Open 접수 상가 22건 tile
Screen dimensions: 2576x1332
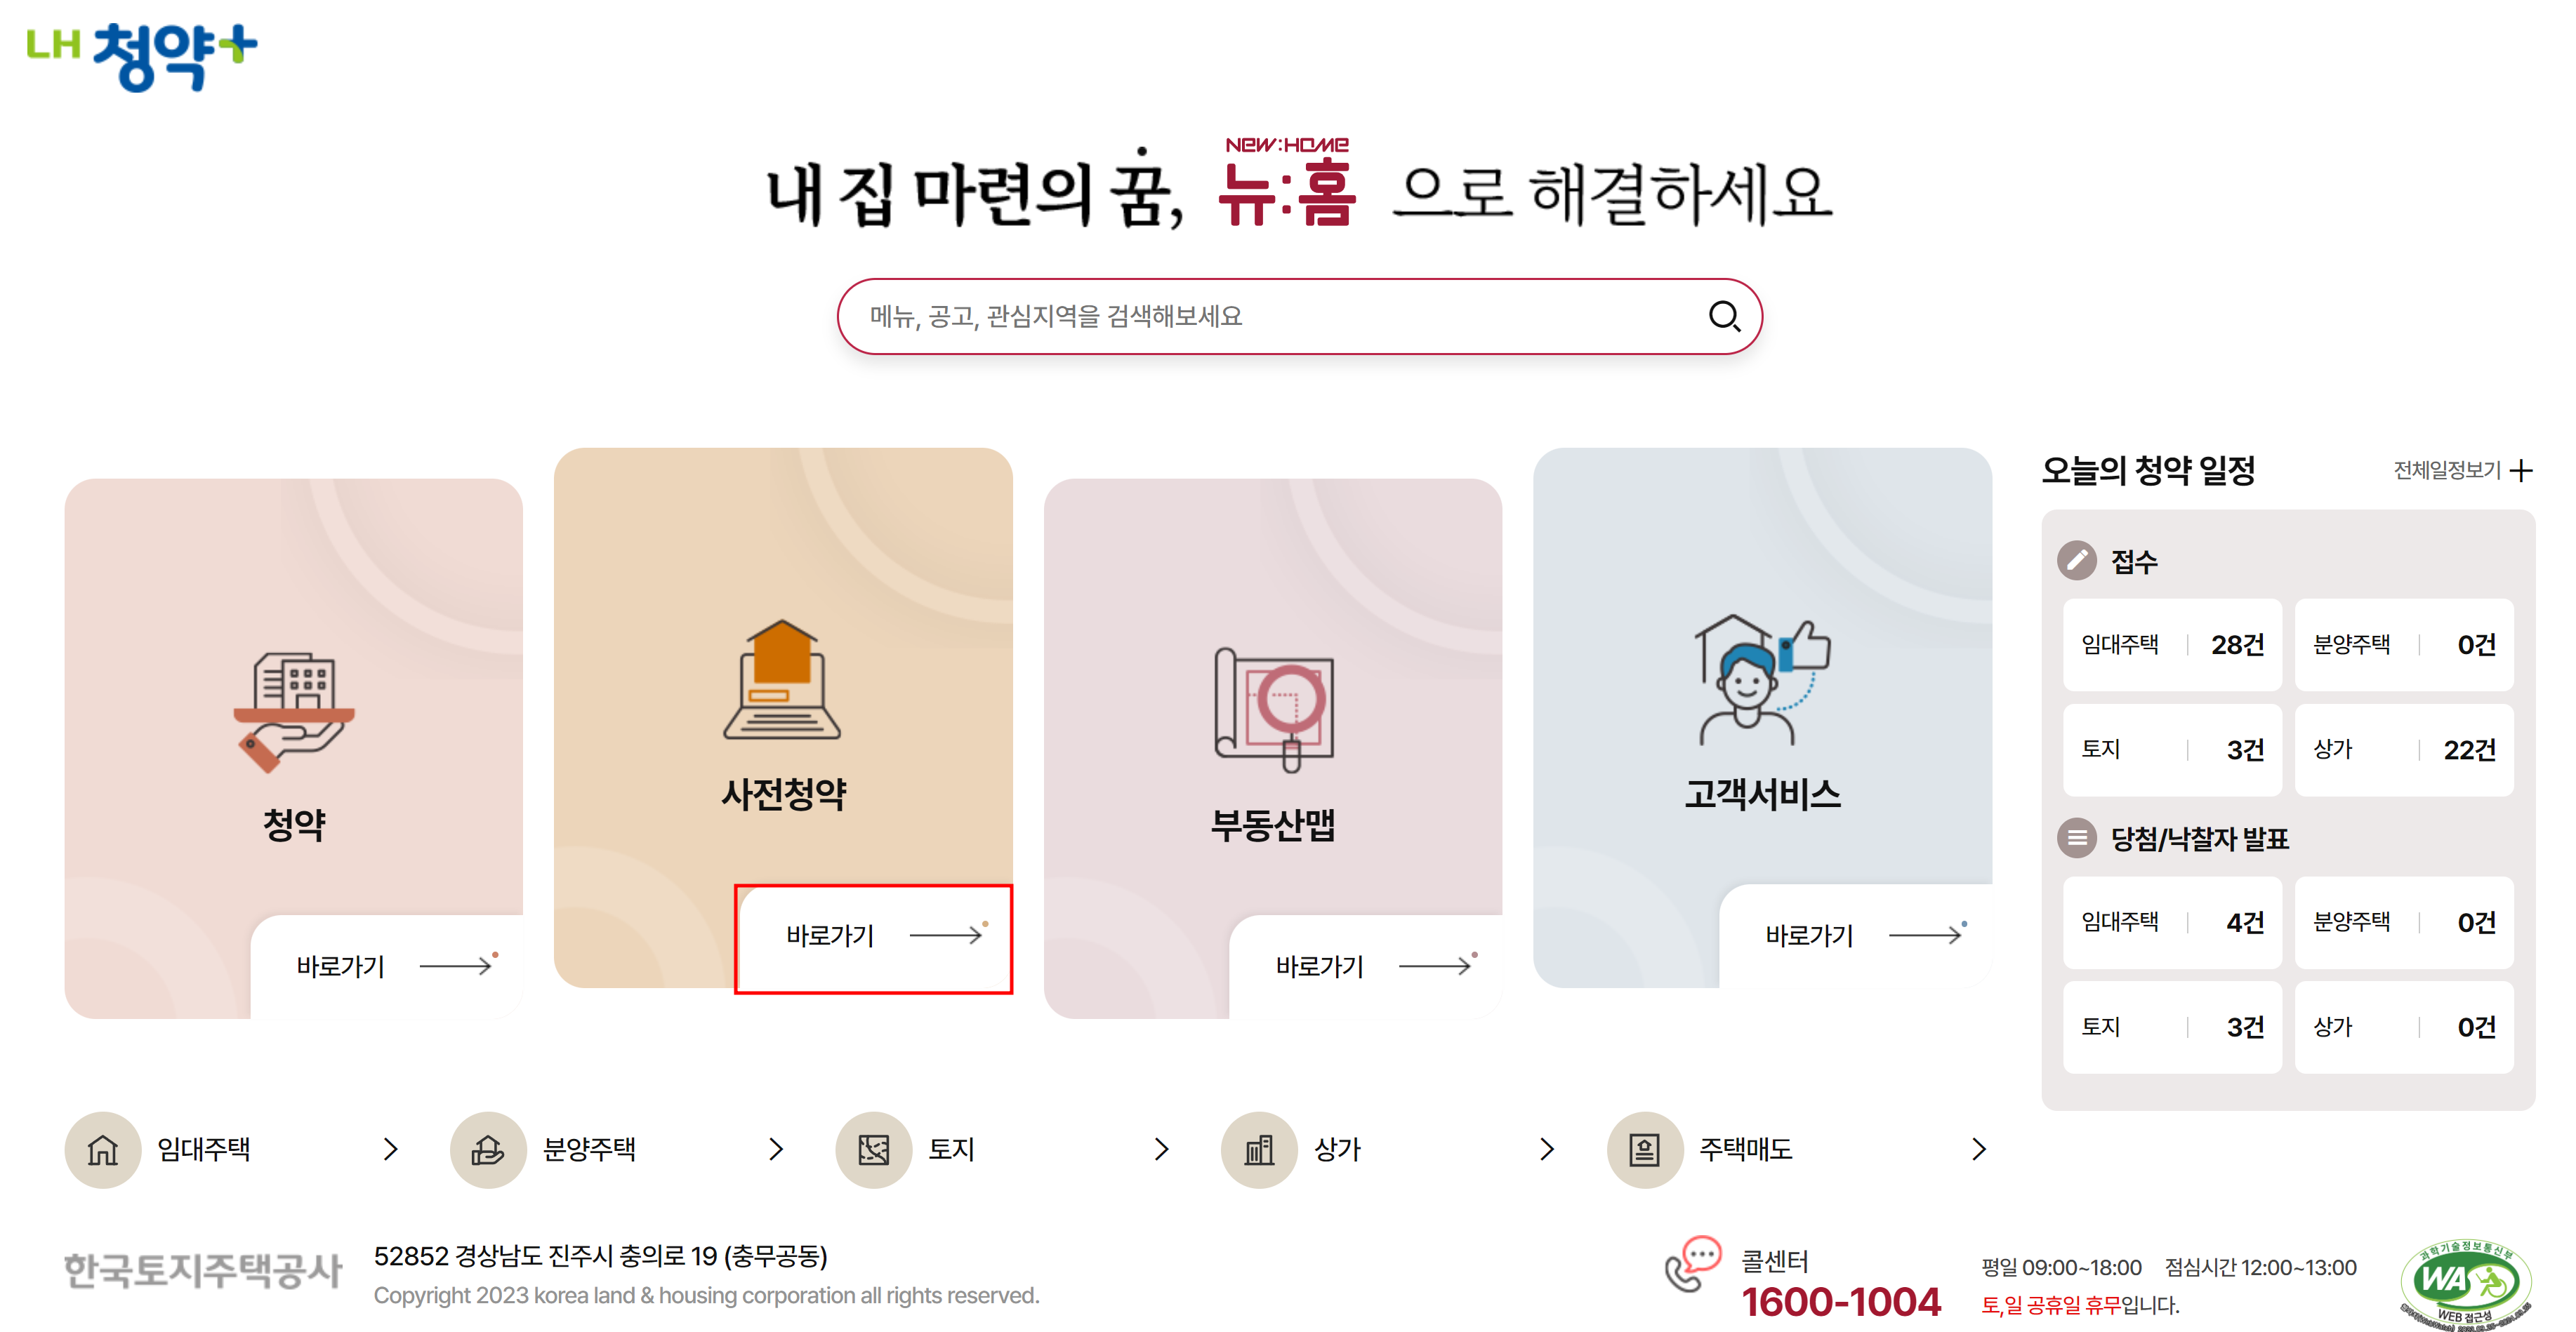coord(2404,750)
